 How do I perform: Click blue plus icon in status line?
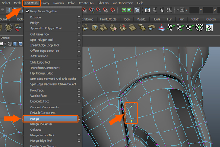coord(9,10)
